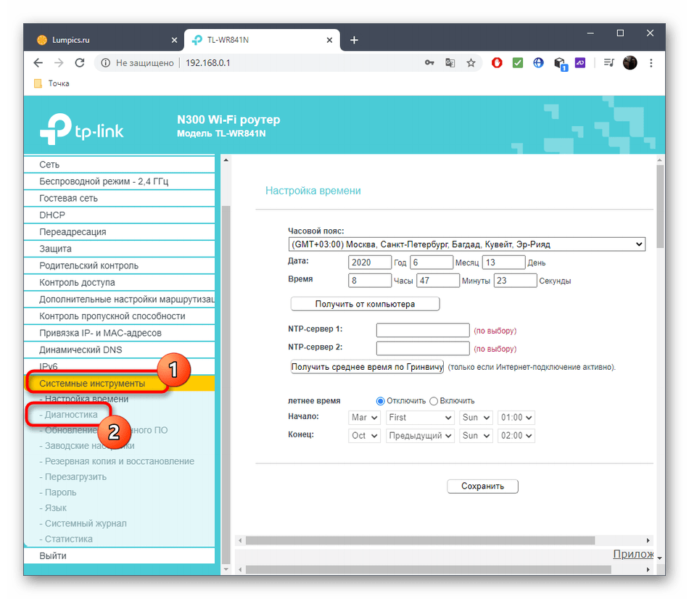Image resolution: width=689 pixels, height=599 pixels.
Task: Go back to the previous page
Action: (38, 63)
